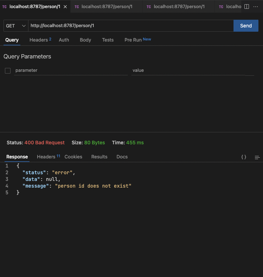Click the curly braces format response icon

244,157
